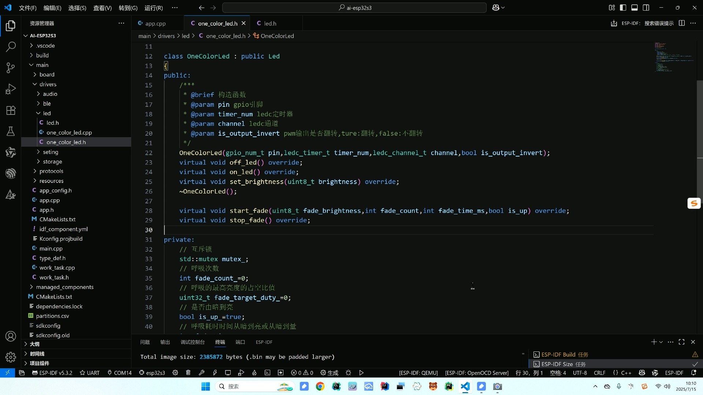Click ESP-IDF flash lightning icon

tap(215, 373)
